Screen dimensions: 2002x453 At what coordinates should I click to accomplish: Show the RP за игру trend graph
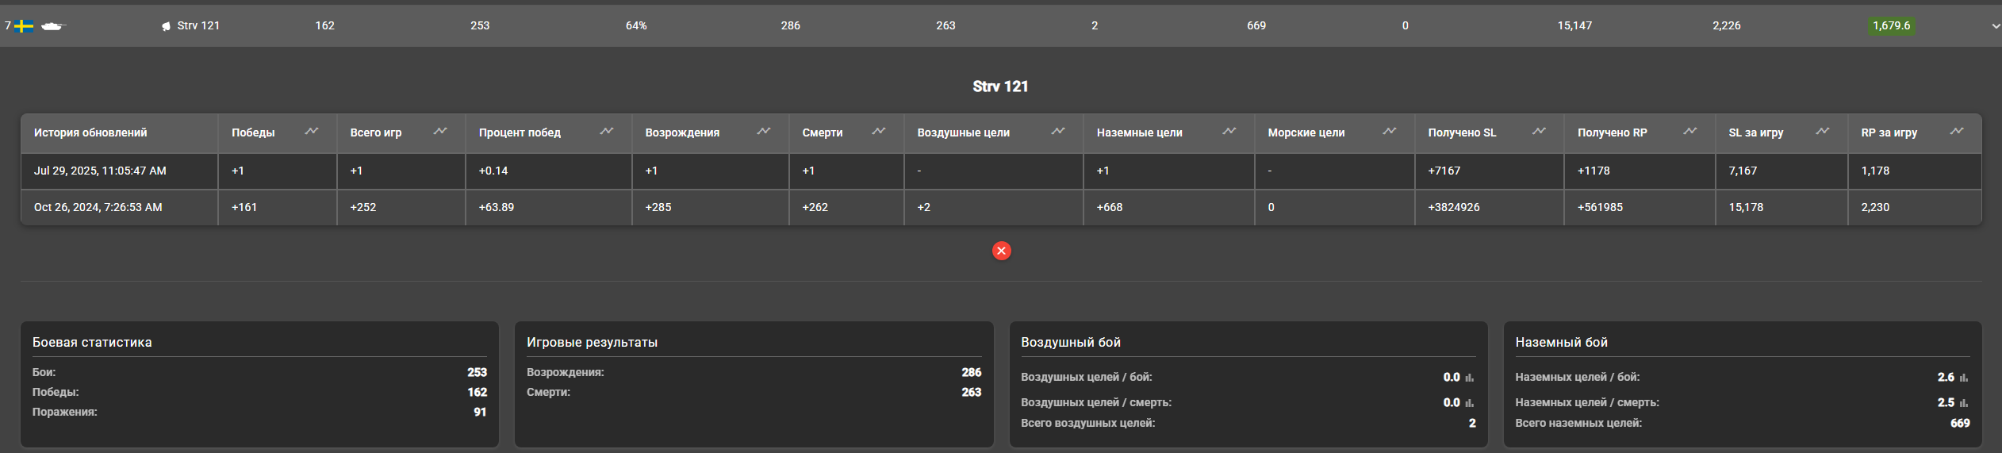tap(1957, 132)
